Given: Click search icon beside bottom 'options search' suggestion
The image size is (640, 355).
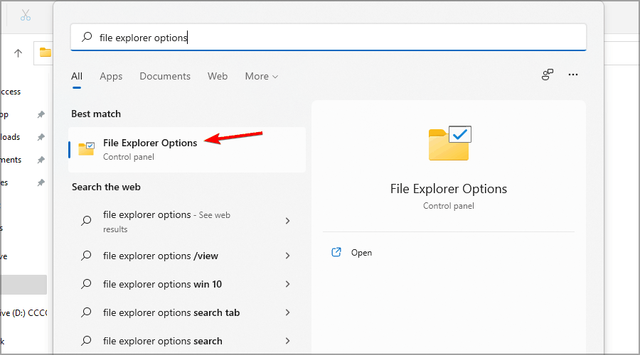Looking at the screenshot, I should 86,341.
